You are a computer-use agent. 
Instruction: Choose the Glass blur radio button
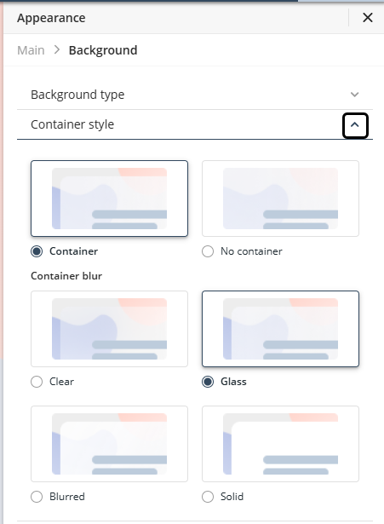[x=208, y=382]
